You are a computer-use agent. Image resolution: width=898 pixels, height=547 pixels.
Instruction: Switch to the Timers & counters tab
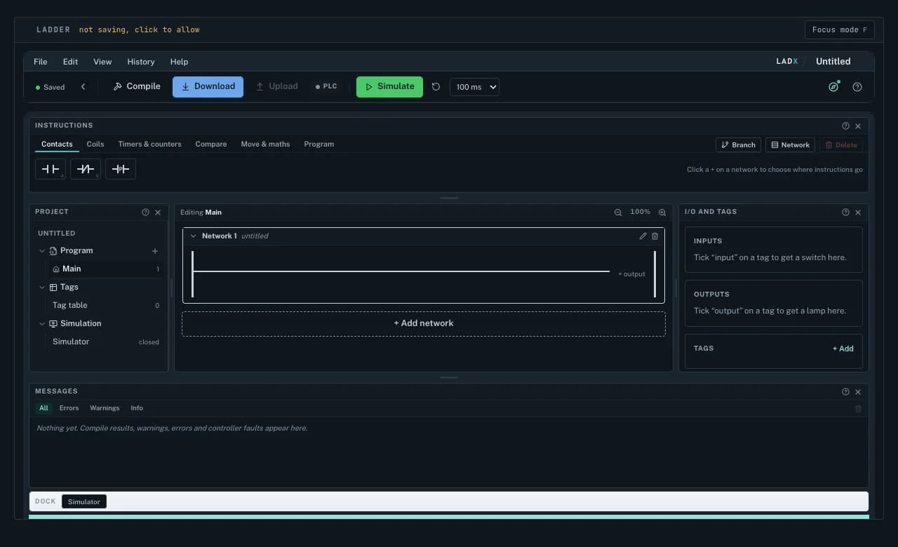point(149,144)
